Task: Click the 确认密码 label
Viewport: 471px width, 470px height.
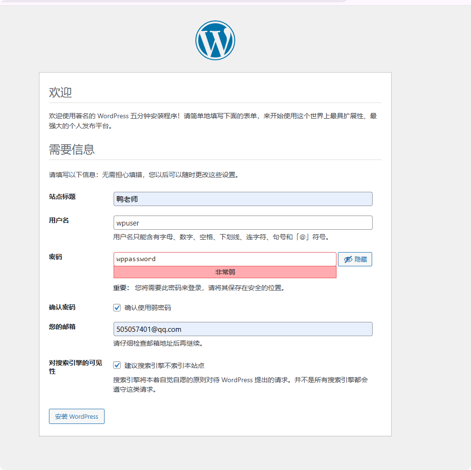Action: [62, 307]
